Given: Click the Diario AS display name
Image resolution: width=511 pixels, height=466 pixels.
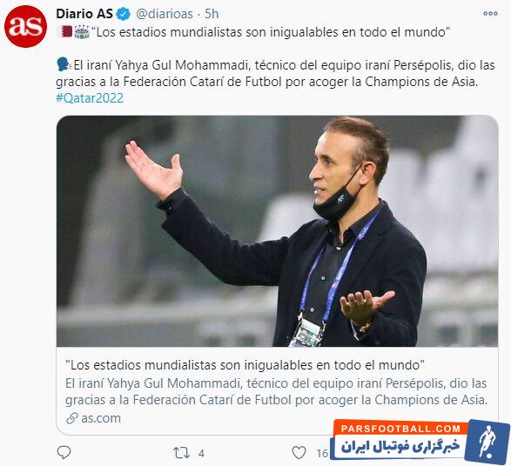Looking at the screenshot, I should point(84,14).
